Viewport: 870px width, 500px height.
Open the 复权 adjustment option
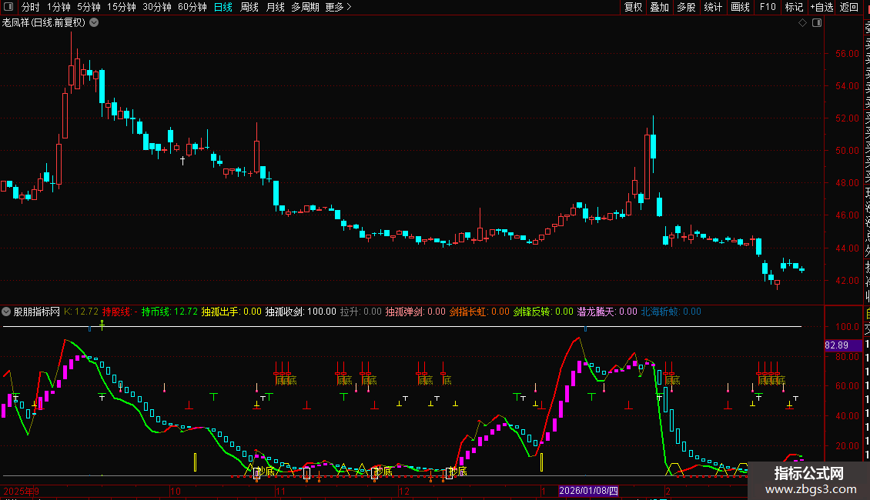point(633,7)
